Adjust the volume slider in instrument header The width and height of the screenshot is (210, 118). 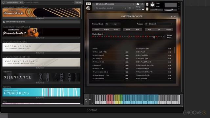click(171, 10)
